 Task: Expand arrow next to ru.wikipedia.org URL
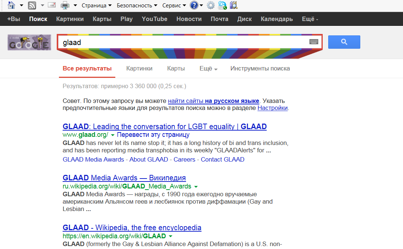pos(196,187)
